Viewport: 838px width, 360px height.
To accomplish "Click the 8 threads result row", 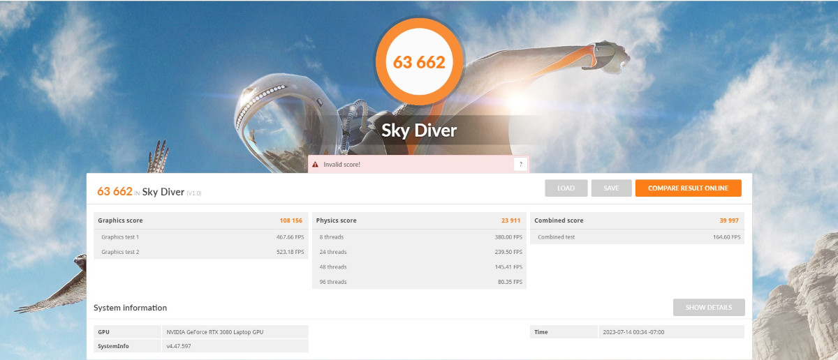I will pyautogui.click(x=418, y=237).
